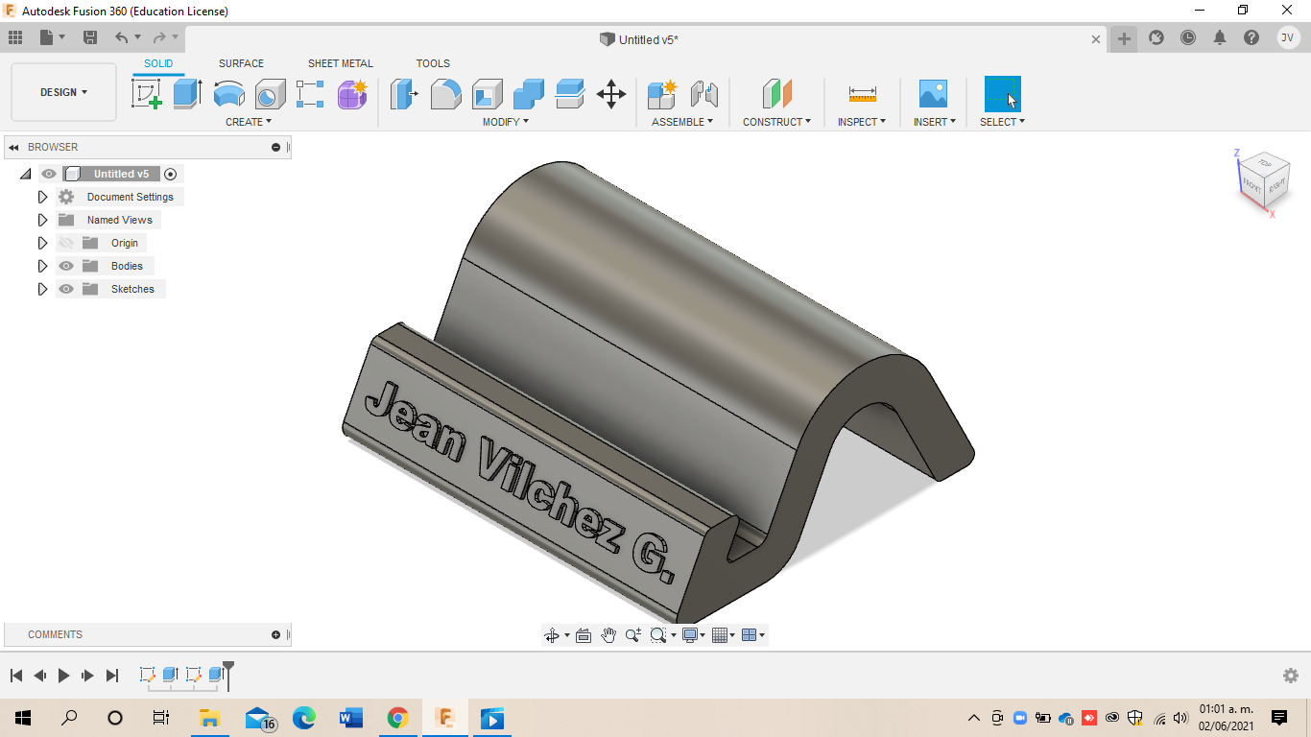
Task: Open the Help question mark icon
Action: coord(1251,37)
